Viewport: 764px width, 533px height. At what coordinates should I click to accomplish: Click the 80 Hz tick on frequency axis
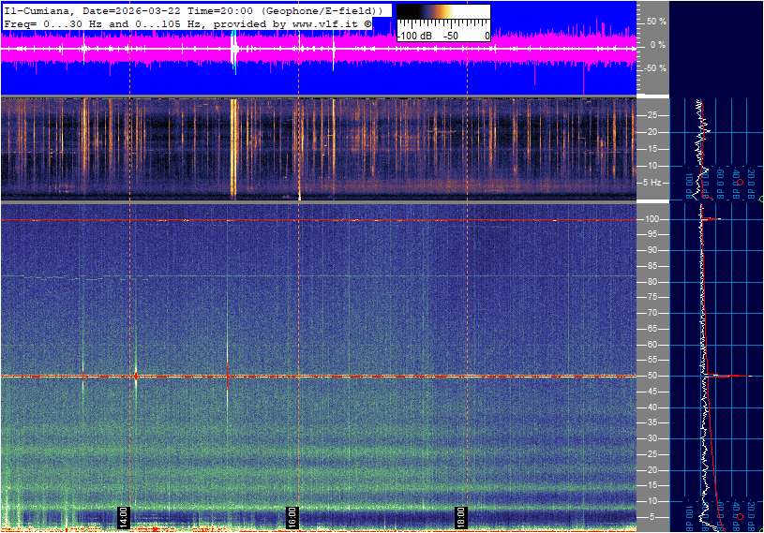click(651, 282)
